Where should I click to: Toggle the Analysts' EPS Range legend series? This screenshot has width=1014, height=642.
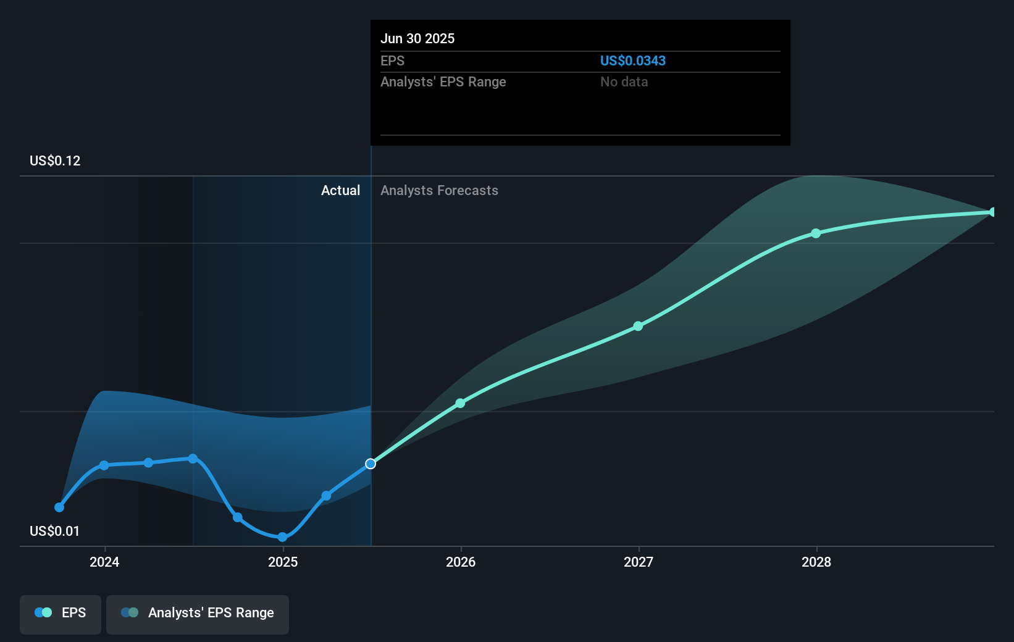[x=198, y=614]
